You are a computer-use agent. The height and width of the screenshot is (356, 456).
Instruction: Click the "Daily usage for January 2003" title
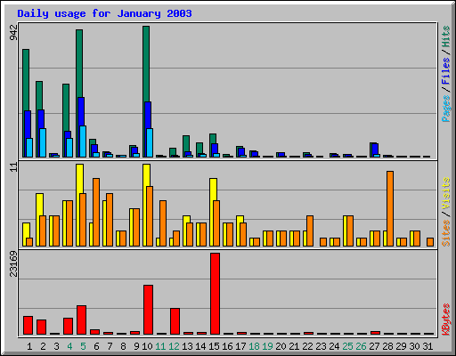pos(104,13)
